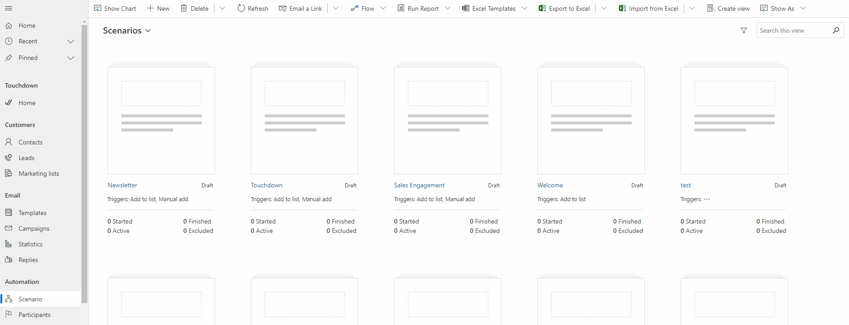Go to Campaigns in sidebar
This screenshot has height=325, width=849.
coord(34,228)
